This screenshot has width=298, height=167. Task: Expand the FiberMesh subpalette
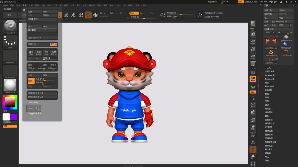(270, 86)
